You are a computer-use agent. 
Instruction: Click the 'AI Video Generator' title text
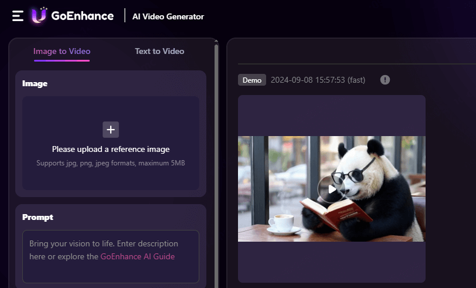(168, 16)
